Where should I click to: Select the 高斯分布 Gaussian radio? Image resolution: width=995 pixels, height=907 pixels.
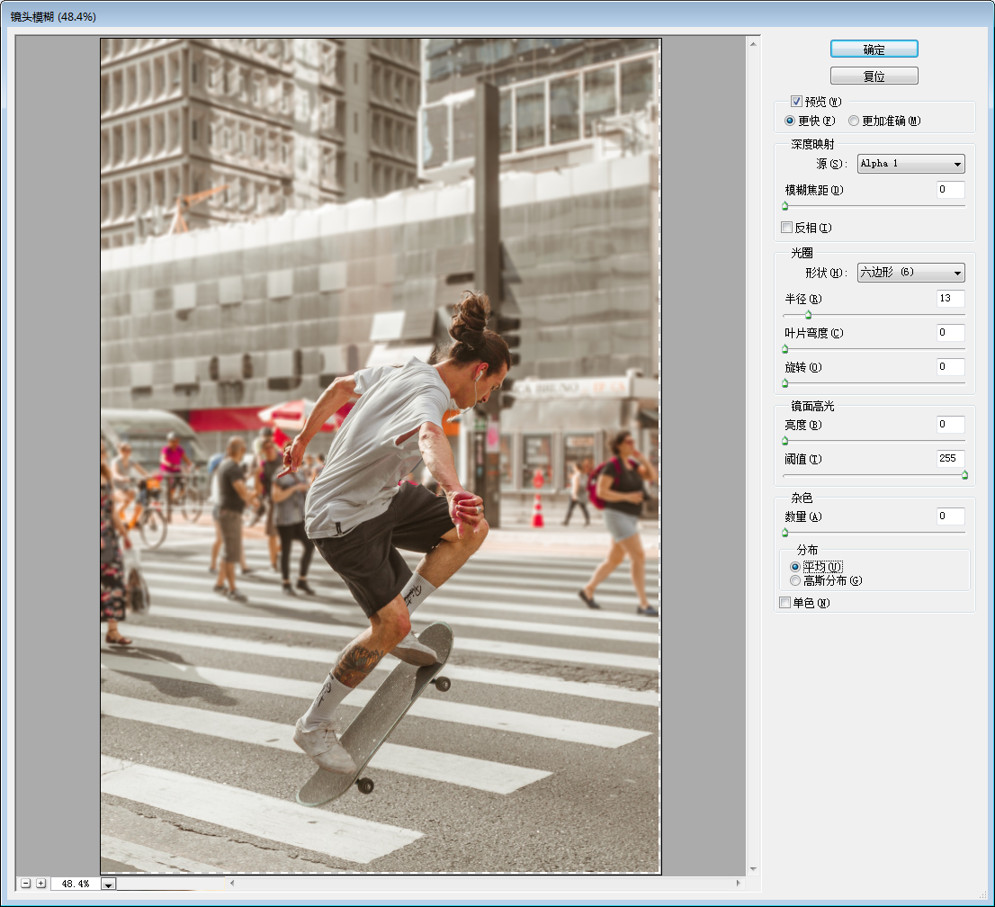pos(795,580)
